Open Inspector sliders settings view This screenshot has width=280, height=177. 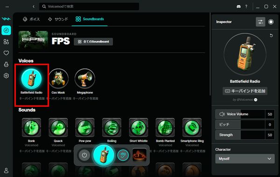coord(260,22)
